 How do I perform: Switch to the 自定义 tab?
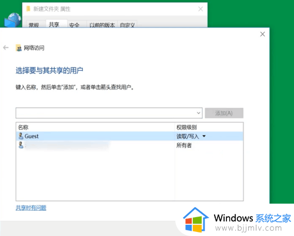[127, 25]
